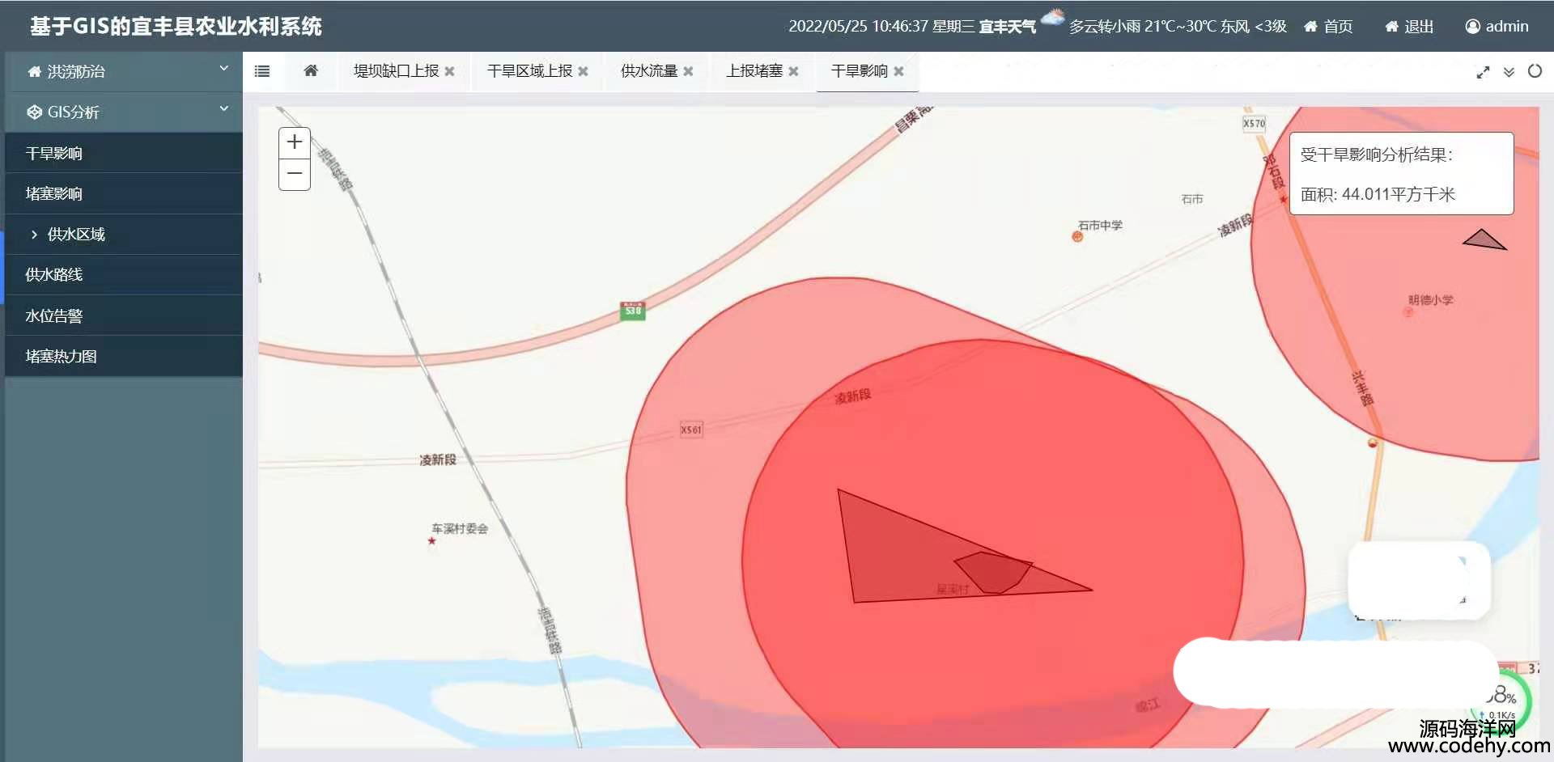
Task: Click the map zoom in plus button
Action: pos(295,142)
